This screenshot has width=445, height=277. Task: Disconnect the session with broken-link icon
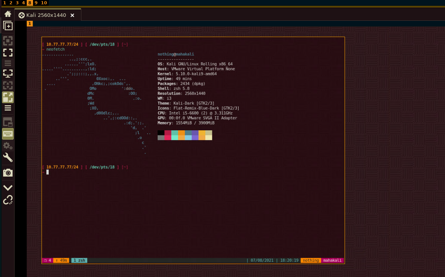tap(7, 200)
